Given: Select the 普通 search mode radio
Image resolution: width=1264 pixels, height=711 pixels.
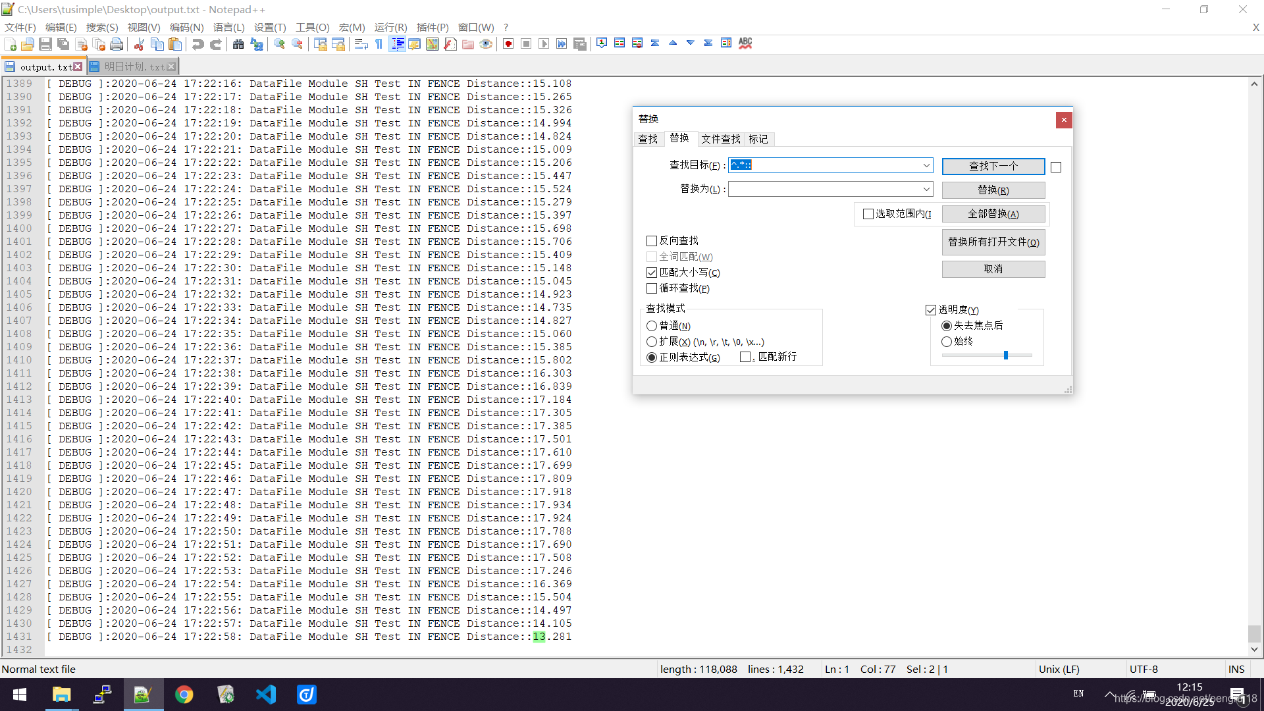Looking at the screenshot, I should [x=652, y=326].
